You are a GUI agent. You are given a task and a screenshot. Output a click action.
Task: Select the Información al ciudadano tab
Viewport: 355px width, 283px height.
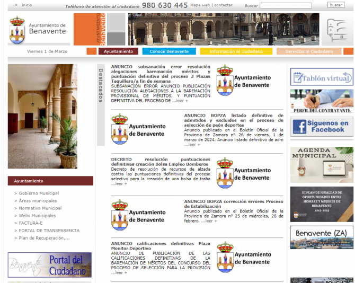[x=236, y=51]
